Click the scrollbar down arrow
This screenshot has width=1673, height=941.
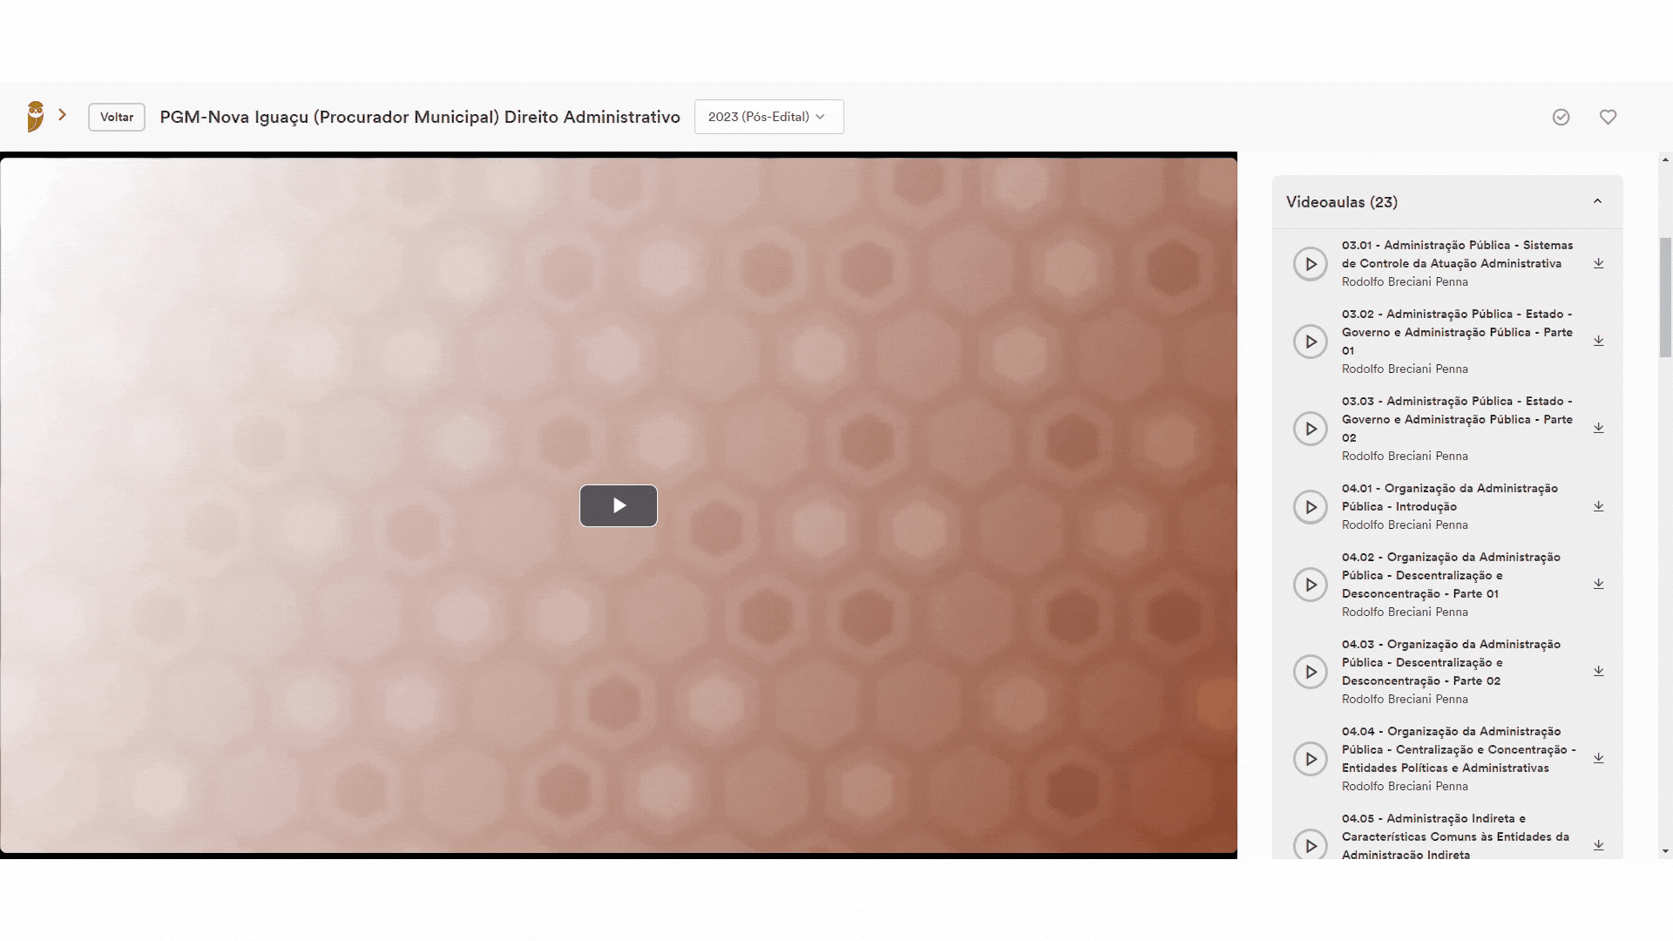(x=1665, y=851)
